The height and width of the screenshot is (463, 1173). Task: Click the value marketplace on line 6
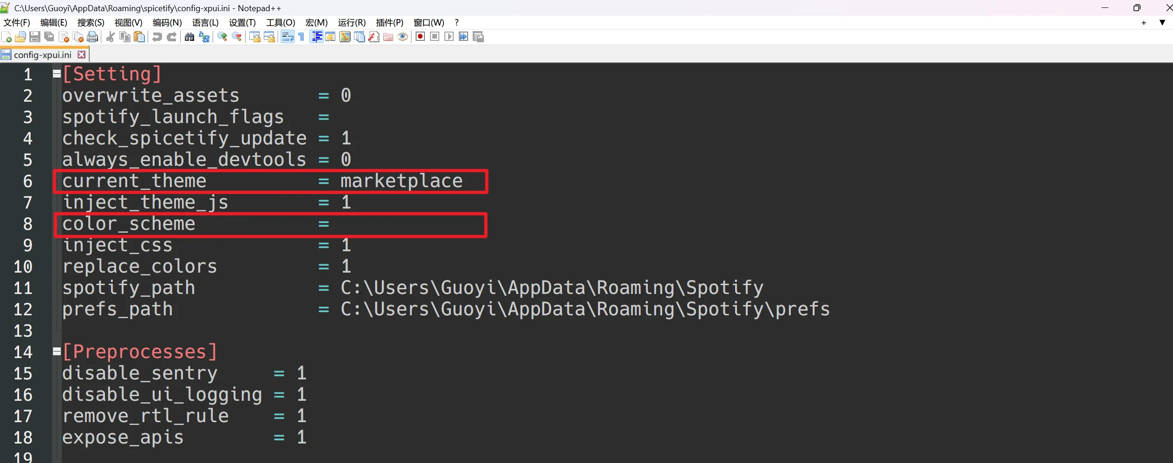(x=402, y=181)
